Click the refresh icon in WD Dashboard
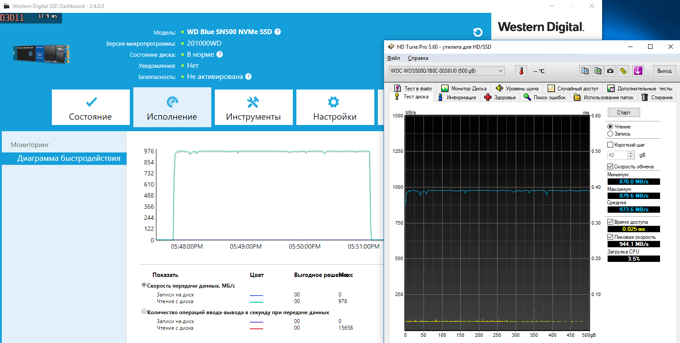The height and width of the screenshot is (343, 680). click(x=478, y=32)
